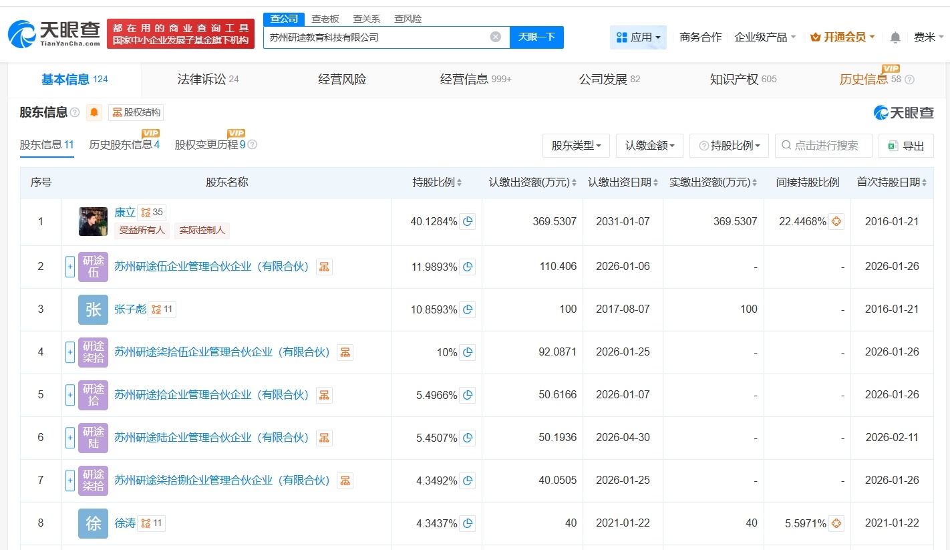Click 徐涛's related companies badge 11
The image size is (950, 550).
point(151,523)
